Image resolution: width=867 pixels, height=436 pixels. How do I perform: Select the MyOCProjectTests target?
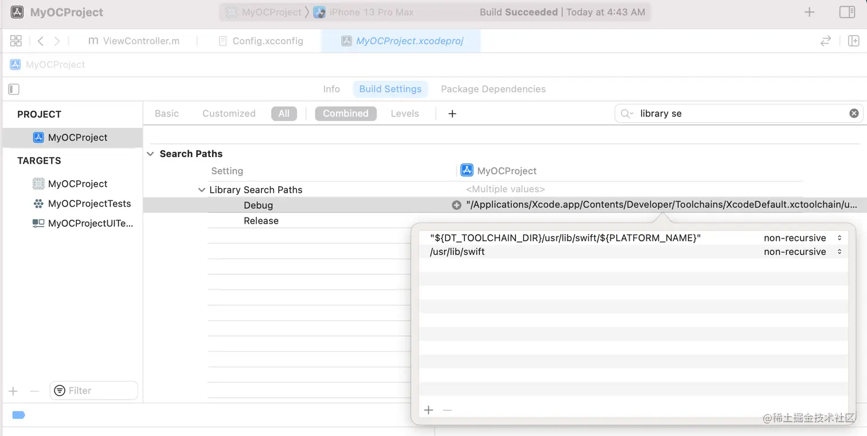tap(89, 204)
